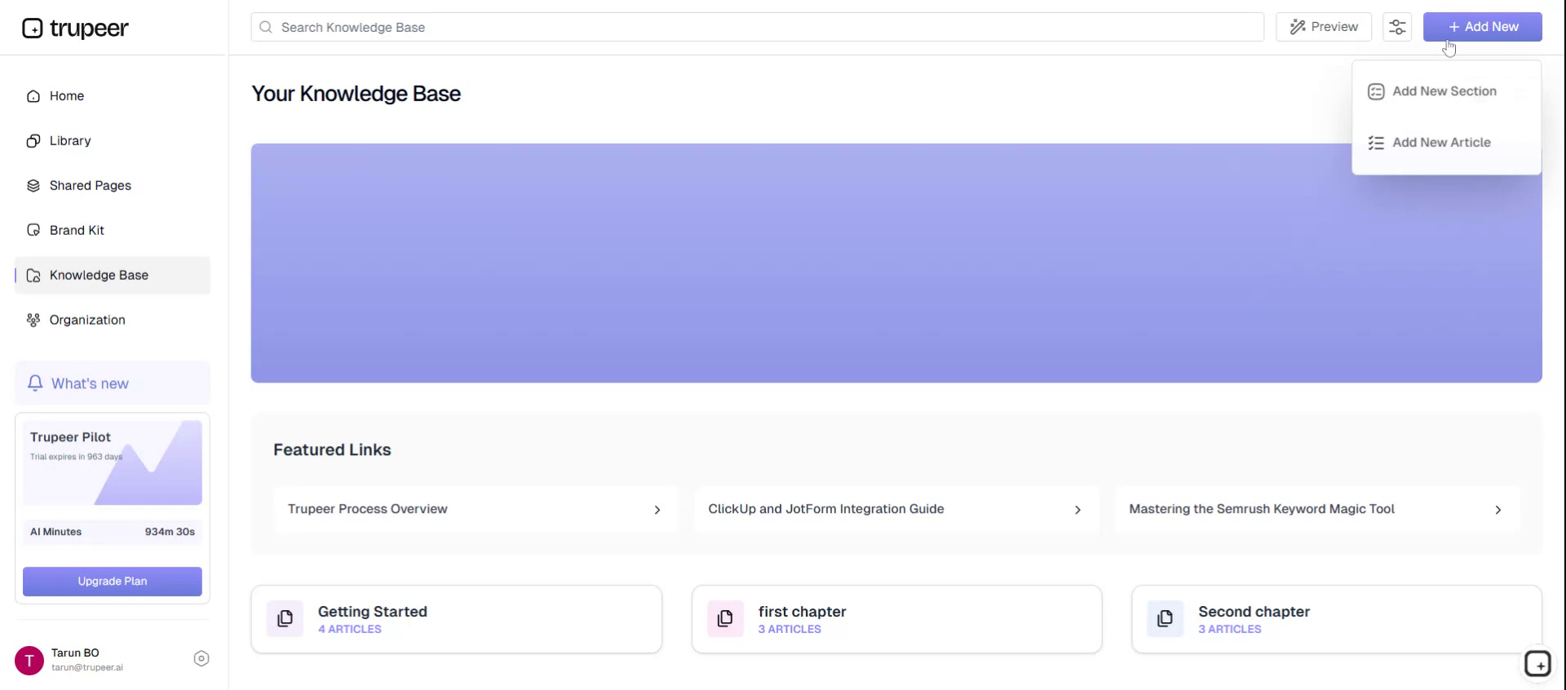Click the Brand Kit icon
The width and height of the screenshot is (1566, 690).
point(33,231)
